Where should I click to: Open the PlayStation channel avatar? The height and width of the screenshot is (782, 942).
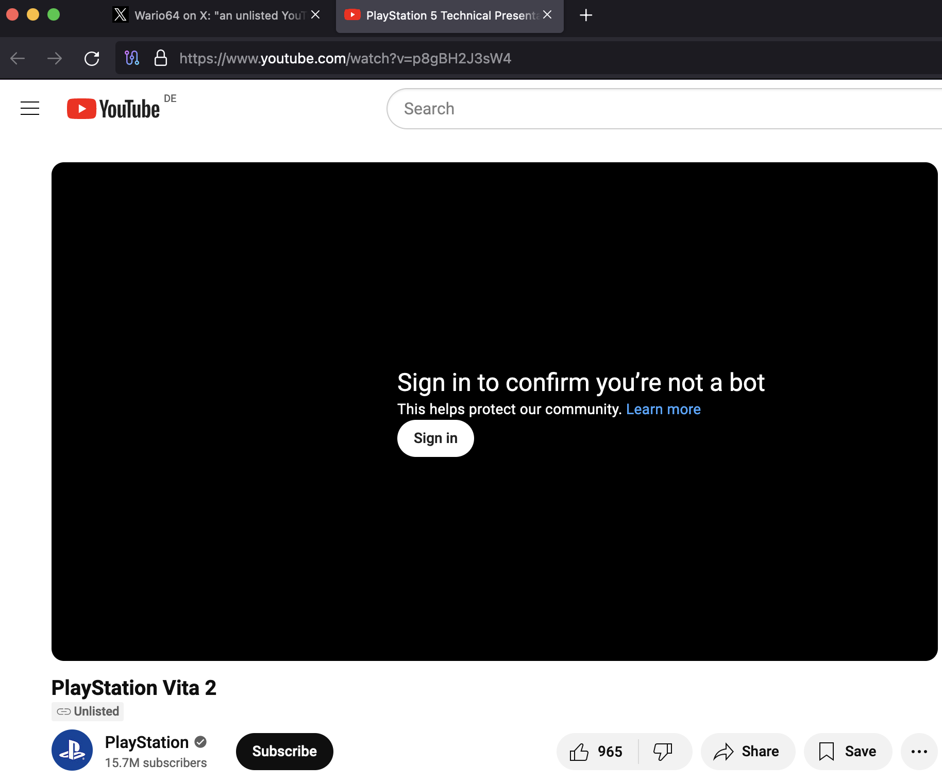point(72,750)
